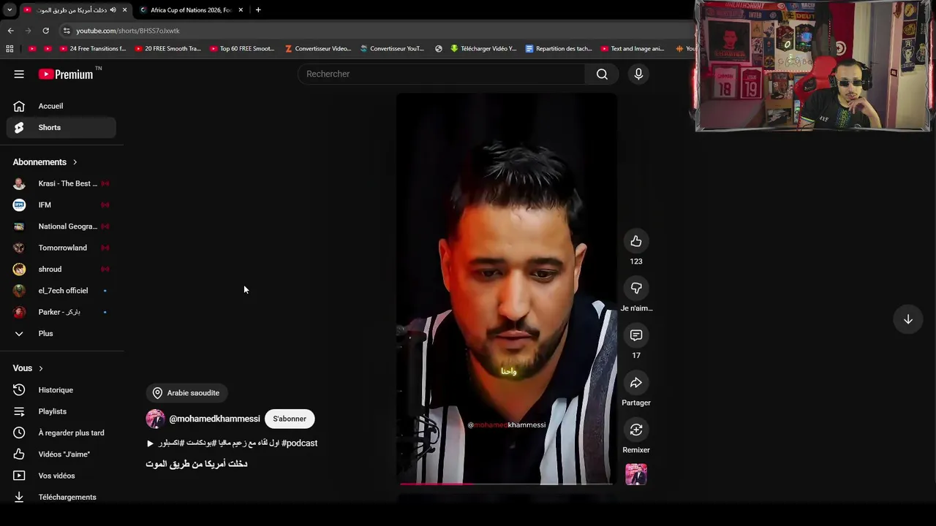Image resolution: width=936 pixels, height=526 pixels.
Task: Click the YouTube Premium logo
Action: pyautogui.click(x=66, y=74)
